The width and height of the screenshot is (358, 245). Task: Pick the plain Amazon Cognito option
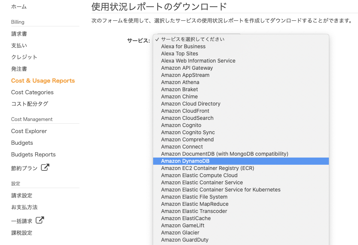[241, 125]
